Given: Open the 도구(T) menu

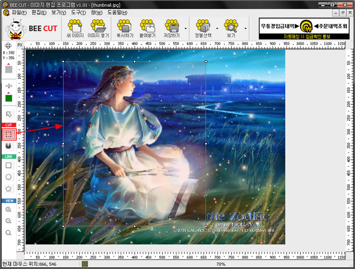Looking at the screenshot, I should (x=77, y=12).
